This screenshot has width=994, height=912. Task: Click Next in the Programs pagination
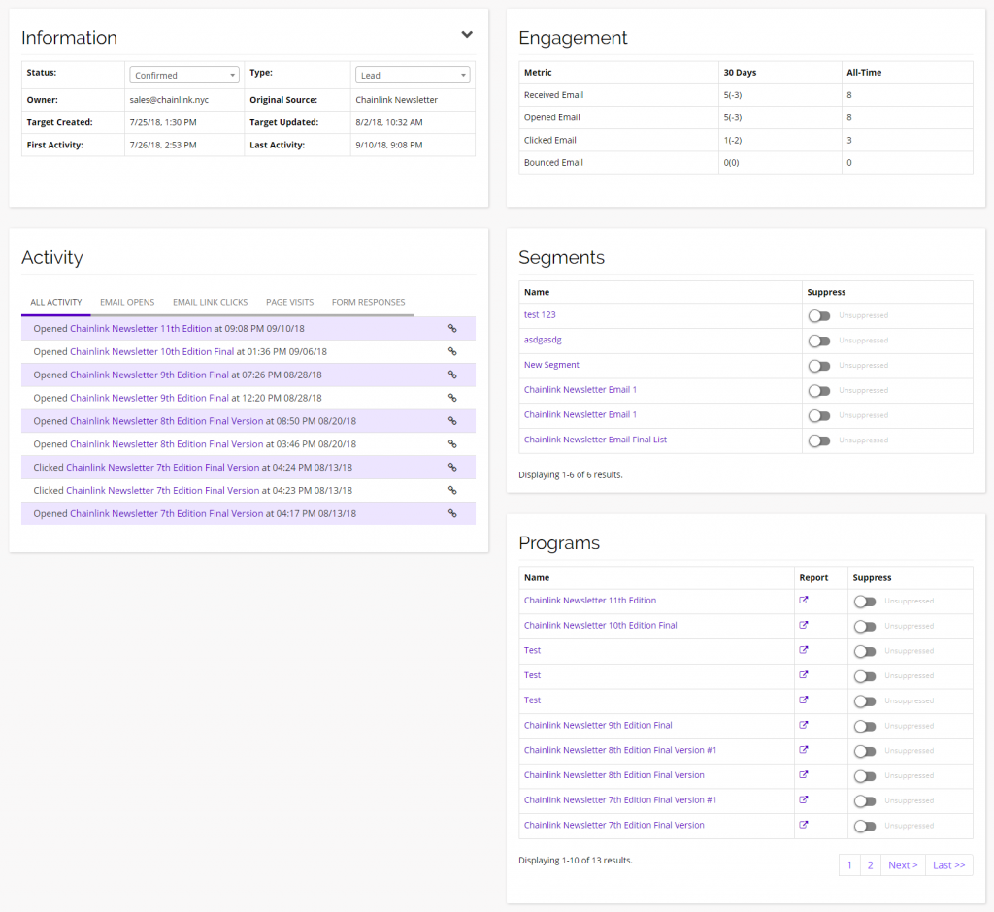(903, 864)
